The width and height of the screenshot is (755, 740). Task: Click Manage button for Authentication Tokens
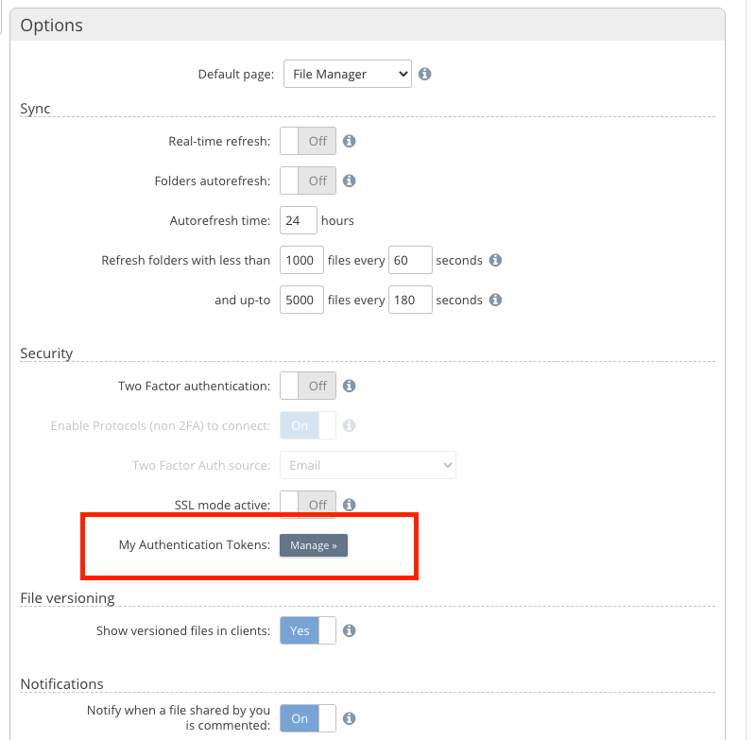(x=314, y=545)
